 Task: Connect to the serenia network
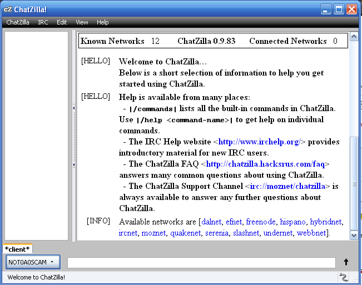(217, 233)
